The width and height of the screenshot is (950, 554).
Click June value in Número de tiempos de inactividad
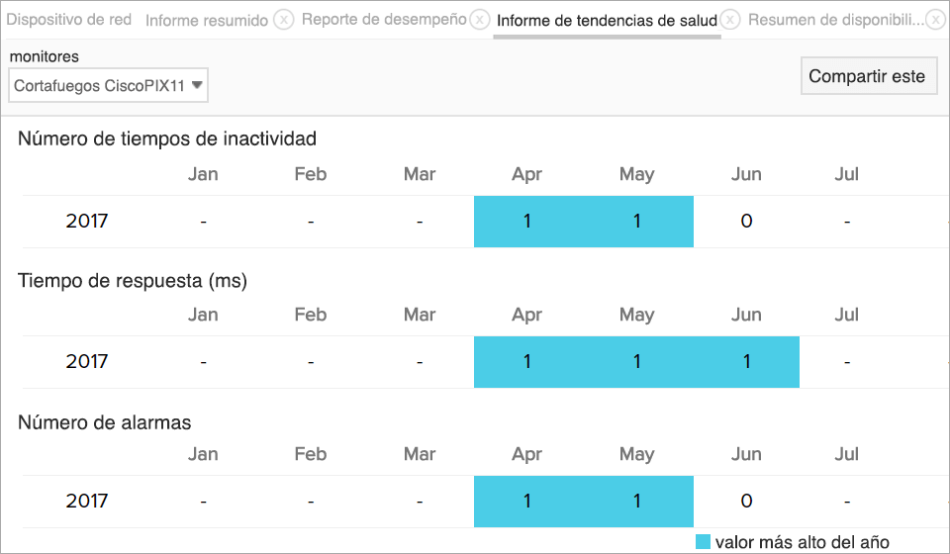(746, 222)
